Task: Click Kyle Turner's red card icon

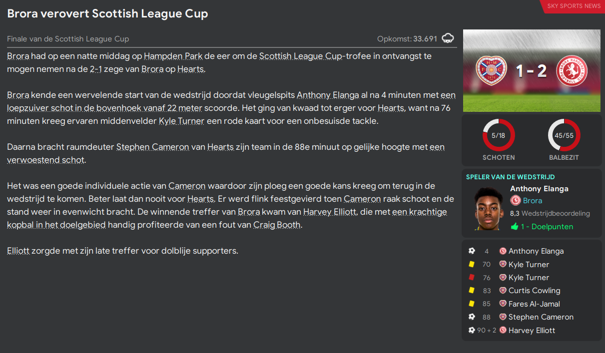Action: (472, 278)
